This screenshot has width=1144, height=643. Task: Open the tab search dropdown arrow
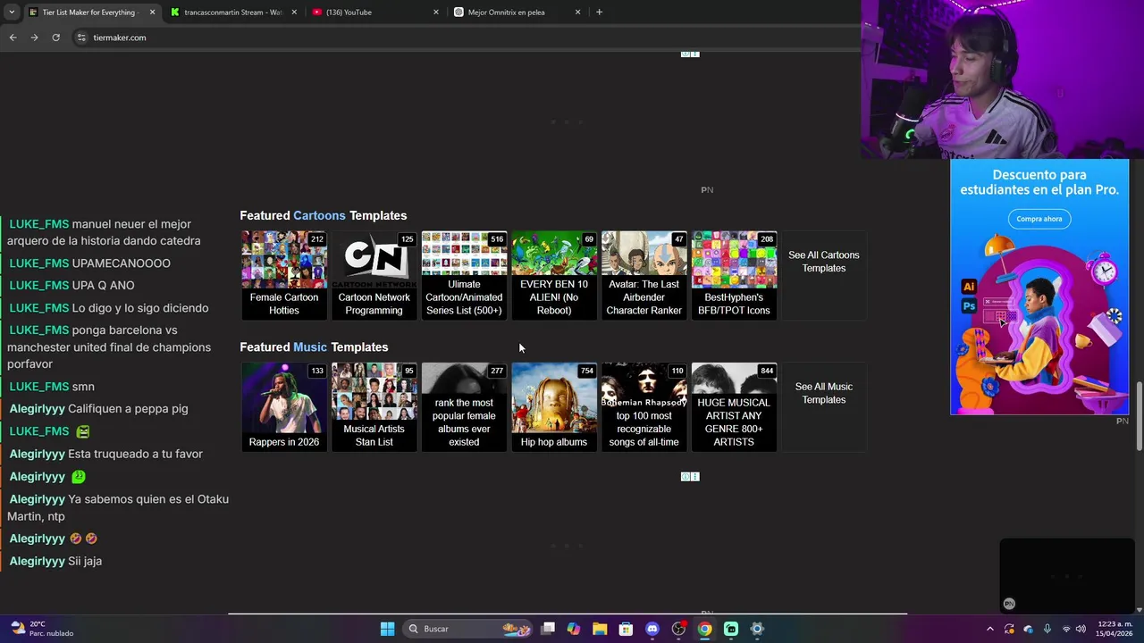12,13
